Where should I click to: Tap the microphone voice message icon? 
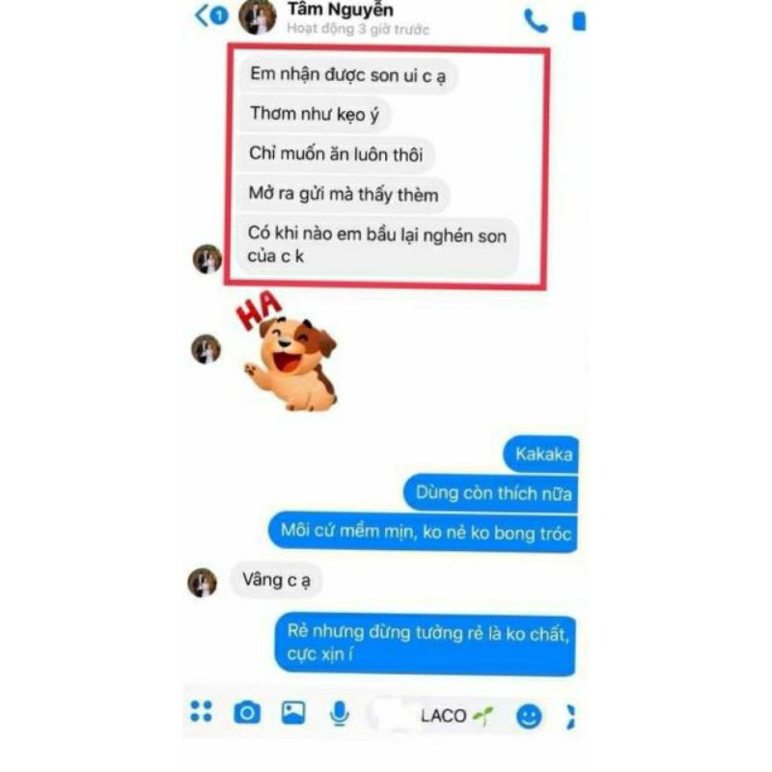point(339,713)
